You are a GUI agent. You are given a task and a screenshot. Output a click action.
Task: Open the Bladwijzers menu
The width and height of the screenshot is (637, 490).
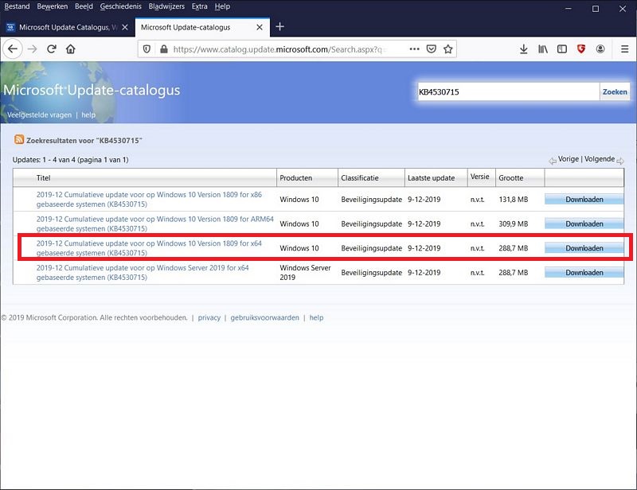coord(166,6)
